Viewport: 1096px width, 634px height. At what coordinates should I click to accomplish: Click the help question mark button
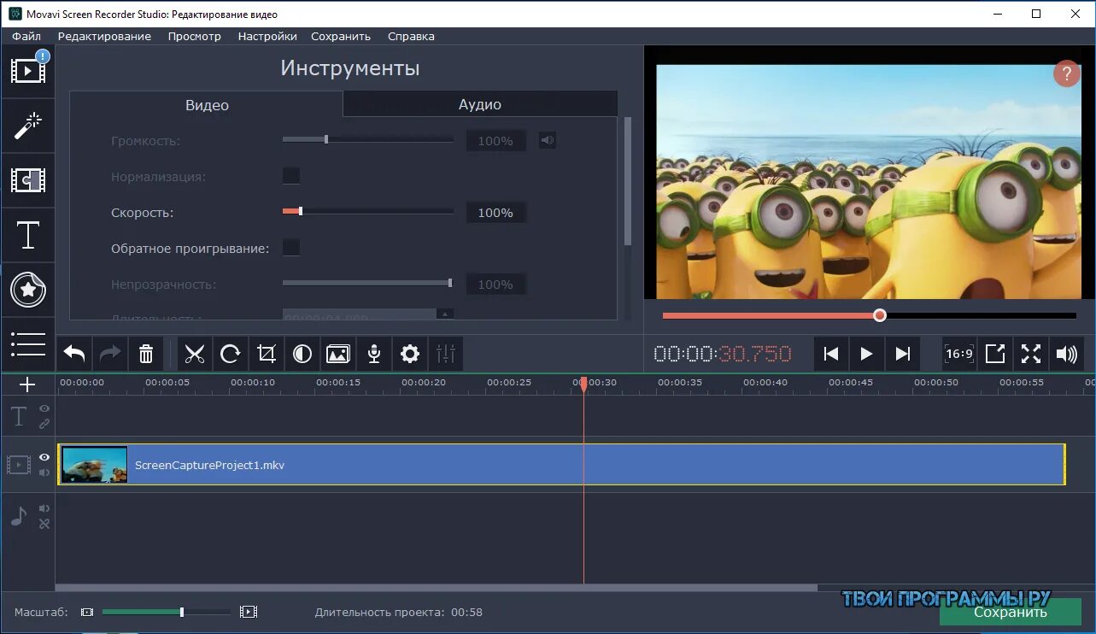[1066, 73]
